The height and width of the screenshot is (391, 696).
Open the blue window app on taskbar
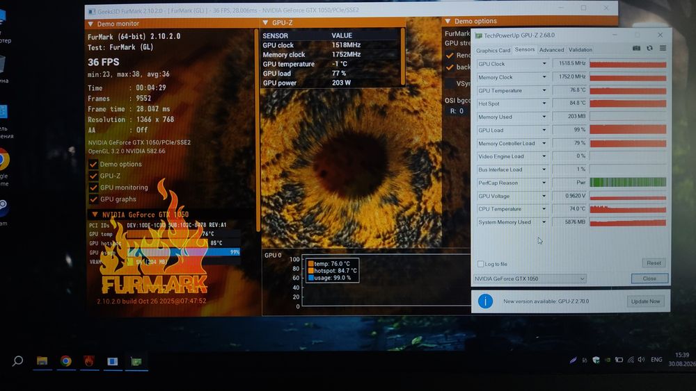click(x=112, y=361)
